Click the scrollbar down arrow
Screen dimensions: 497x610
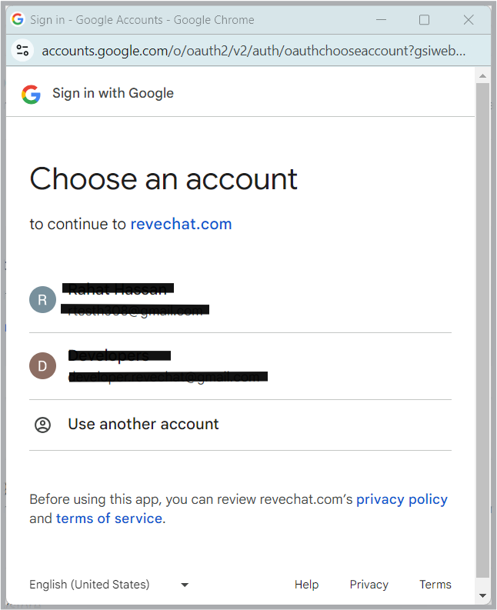coord(482,595)
